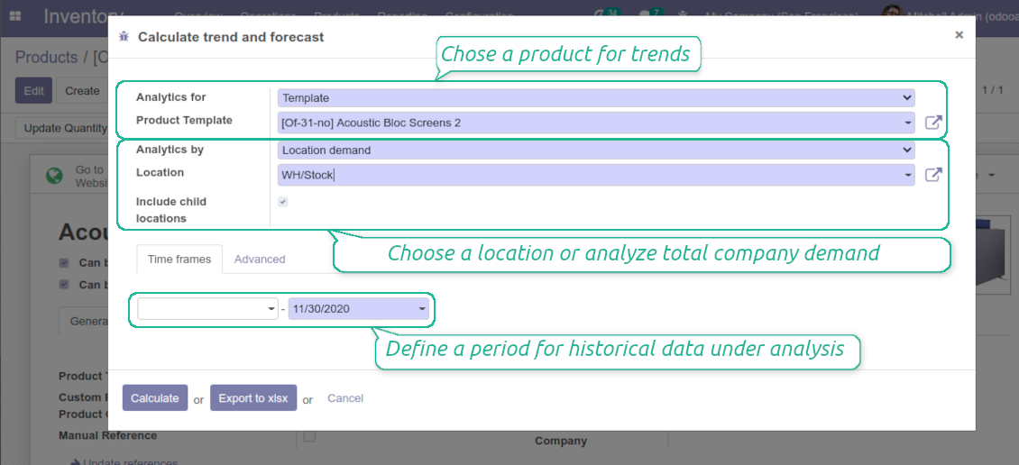Open the apps grid menu icon

(15, 15)
